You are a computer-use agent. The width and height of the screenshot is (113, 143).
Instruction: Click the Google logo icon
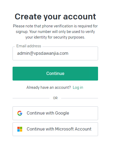[x=20, y=113]
